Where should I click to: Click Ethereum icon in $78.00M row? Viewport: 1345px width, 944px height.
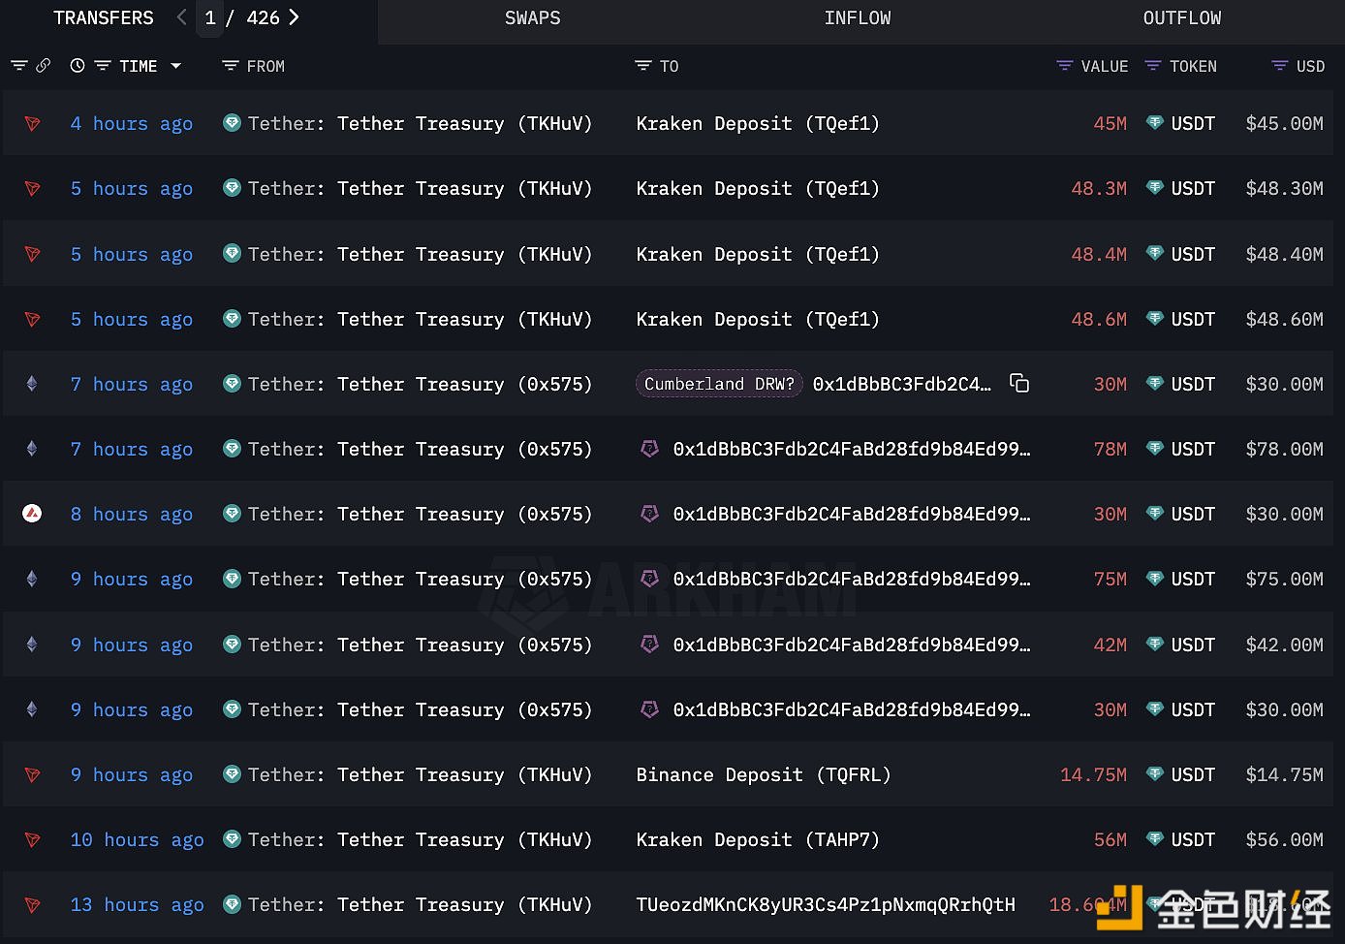click(x=32, y=449)
